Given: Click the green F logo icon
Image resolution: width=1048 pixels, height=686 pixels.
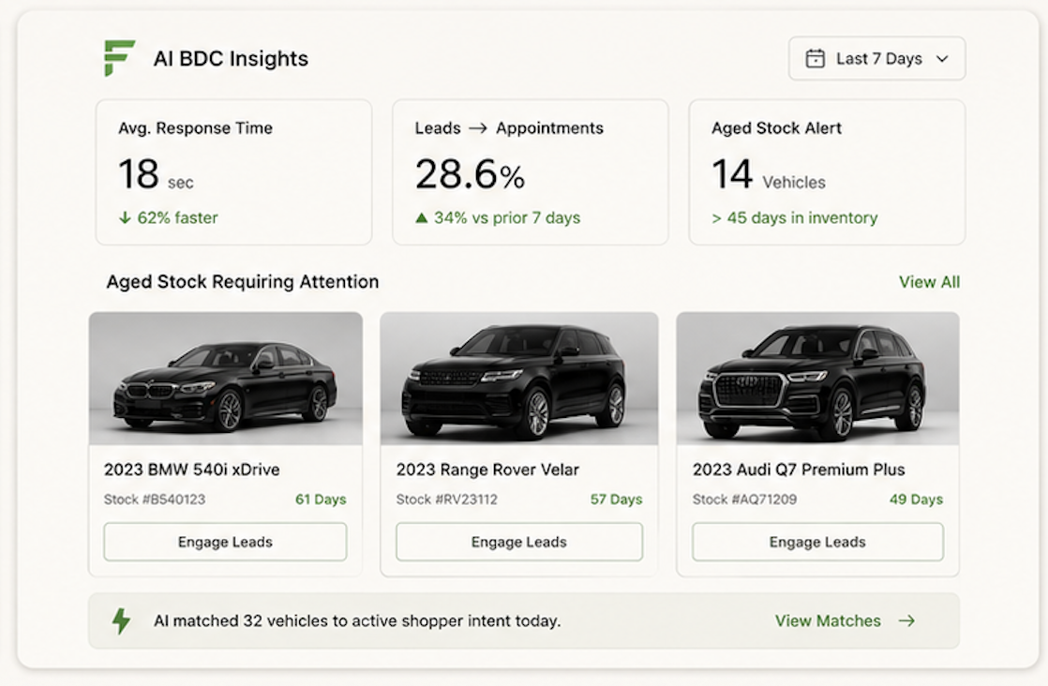Looking at the screenshot, I should click(119, 57).
